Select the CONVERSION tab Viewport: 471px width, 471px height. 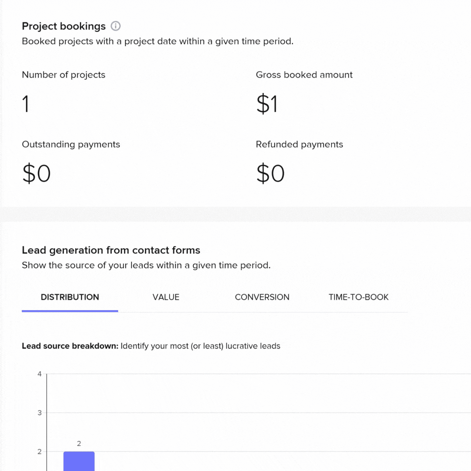(262, 297)
